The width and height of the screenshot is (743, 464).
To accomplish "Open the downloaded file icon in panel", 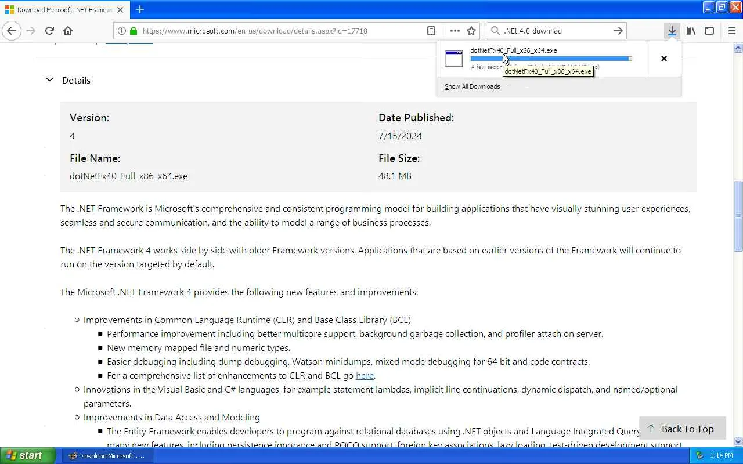I will (x=454, y=59).
